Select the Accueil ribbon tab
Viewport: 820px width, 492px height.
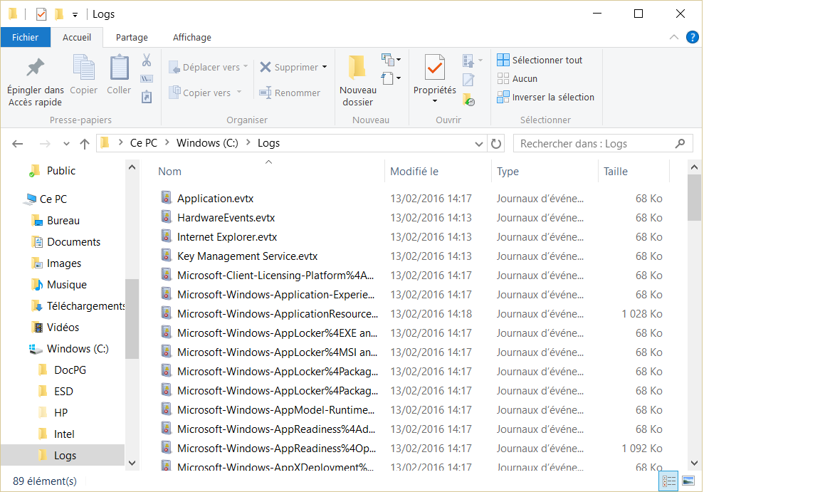[77, 37]
